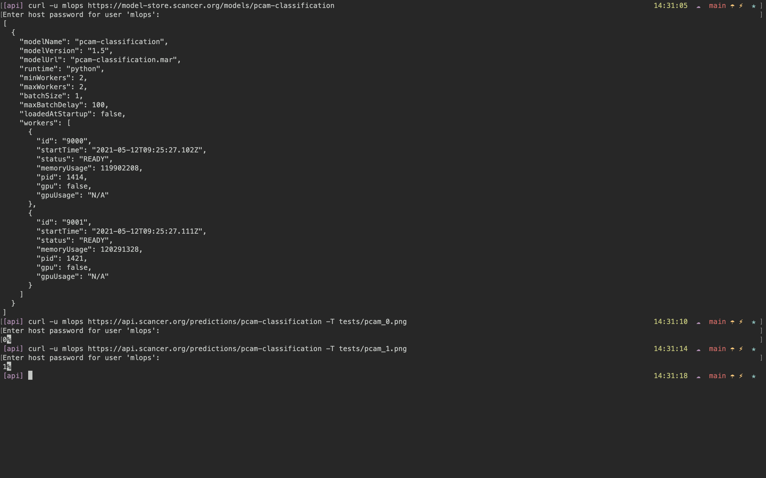Click the "workers": [ opening line
The height and width of the screenshot is (478, 766).
click(45, 123)
